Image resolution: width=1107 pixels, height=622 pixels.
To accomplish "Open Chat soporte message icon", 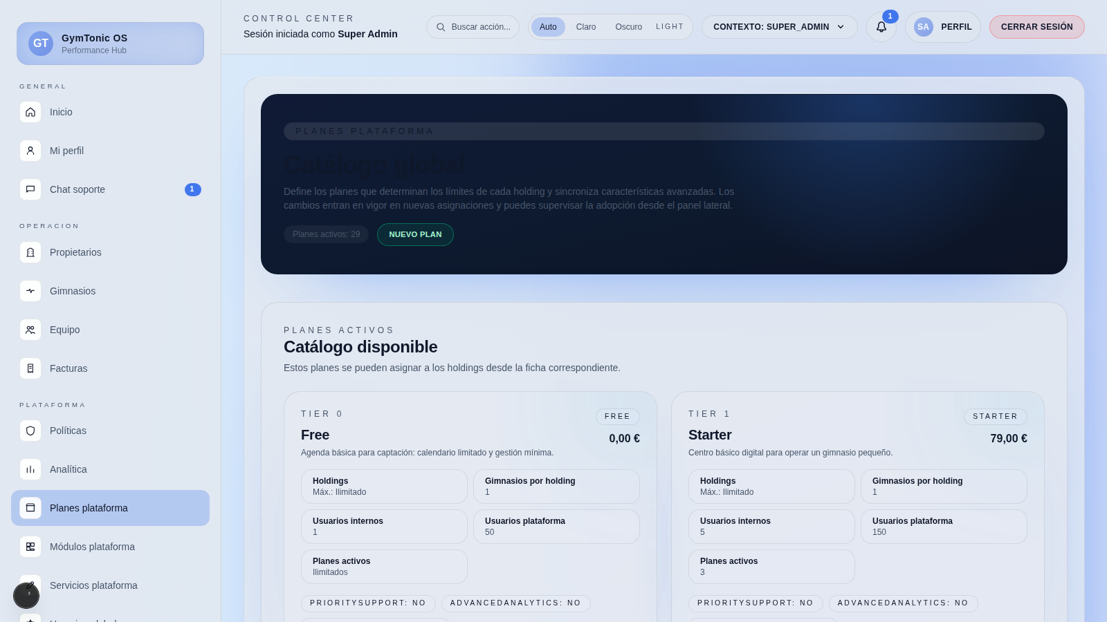I will (30, 189).
